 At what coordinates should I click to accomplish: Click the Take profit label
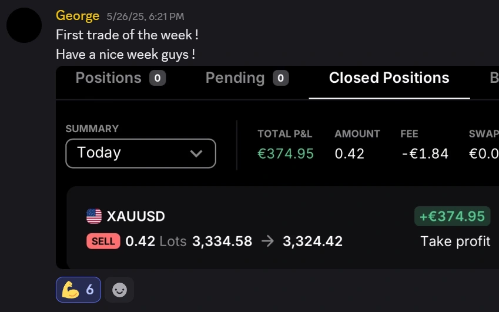click(x=456, y=241)
